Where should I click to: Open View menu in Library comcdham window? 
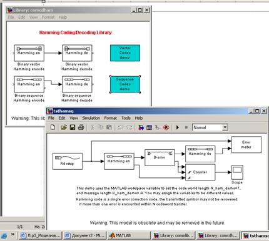(33, 17)
